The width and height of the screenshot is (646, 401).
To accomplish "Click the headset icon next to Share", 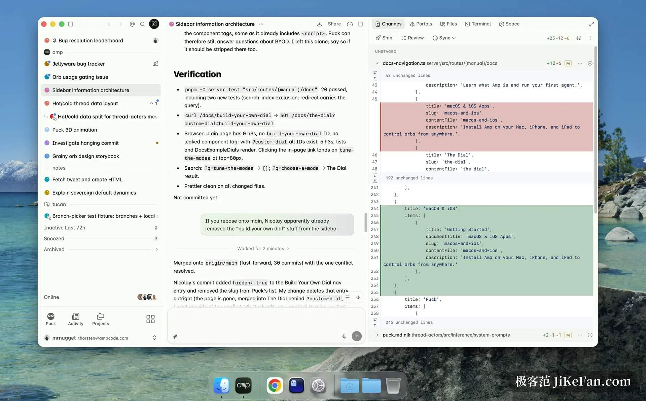I will pos(350,24).
